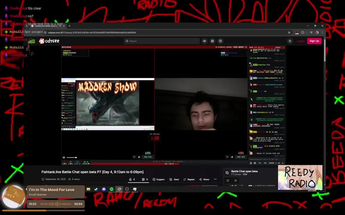The image size is (345, 215).
Task: Like the left contestant with heart icon
Action: (x=134, y=157)
